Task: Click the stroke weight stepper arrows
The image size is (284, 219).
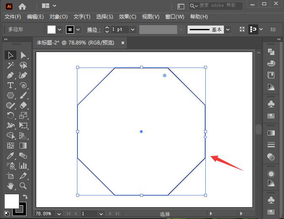Action: 107,29
